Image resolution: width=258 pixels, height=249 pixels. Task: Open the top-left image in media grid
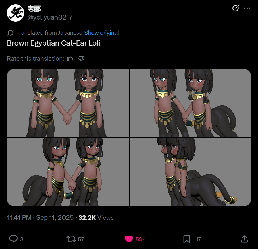click(x=68, y=103)
